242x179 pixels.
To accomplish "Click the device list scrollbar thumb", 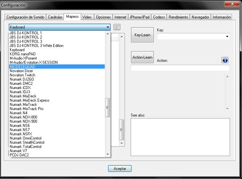I will [x=107, y=107].
